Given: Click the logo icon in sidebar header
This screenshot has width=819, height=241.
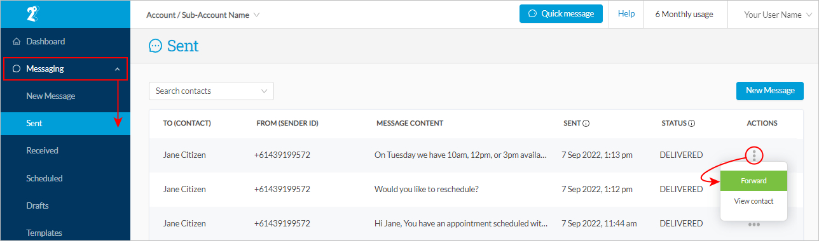Looking at the screenshot, I should pos(34,14).
